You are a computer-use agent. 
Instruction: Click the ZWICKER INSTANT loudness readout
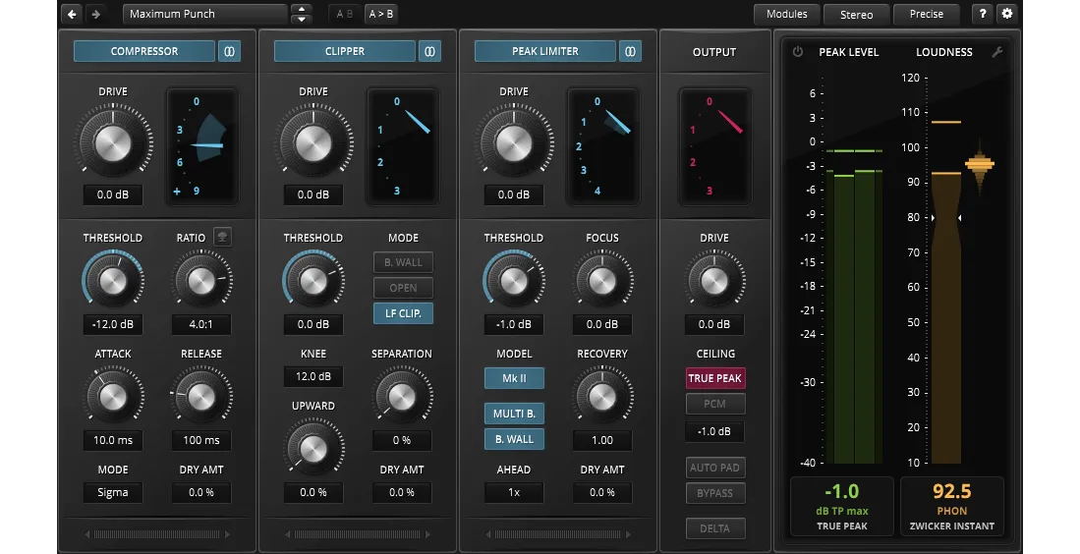(952, 507)
